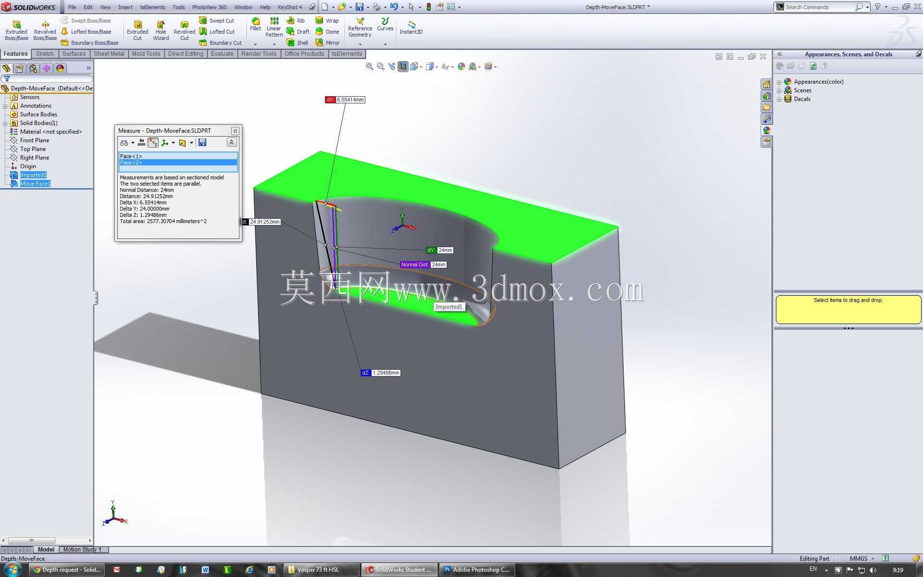Choose the Wrap feature

pos(327,21)
